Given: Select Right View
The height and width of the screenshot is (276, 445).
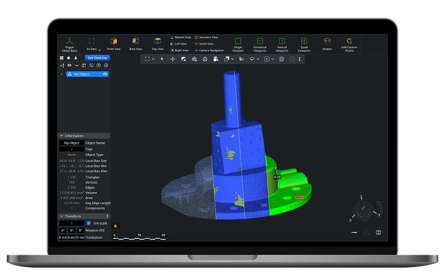Looking at the screenshot, I should [179, 50].
